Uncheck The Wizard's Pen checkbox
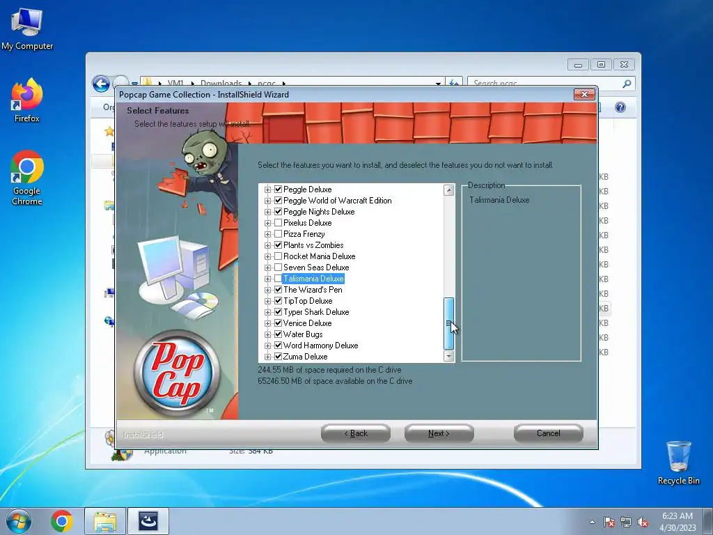Screen dimensions: 713x535 pyautogui.click(x=279, y=289)
